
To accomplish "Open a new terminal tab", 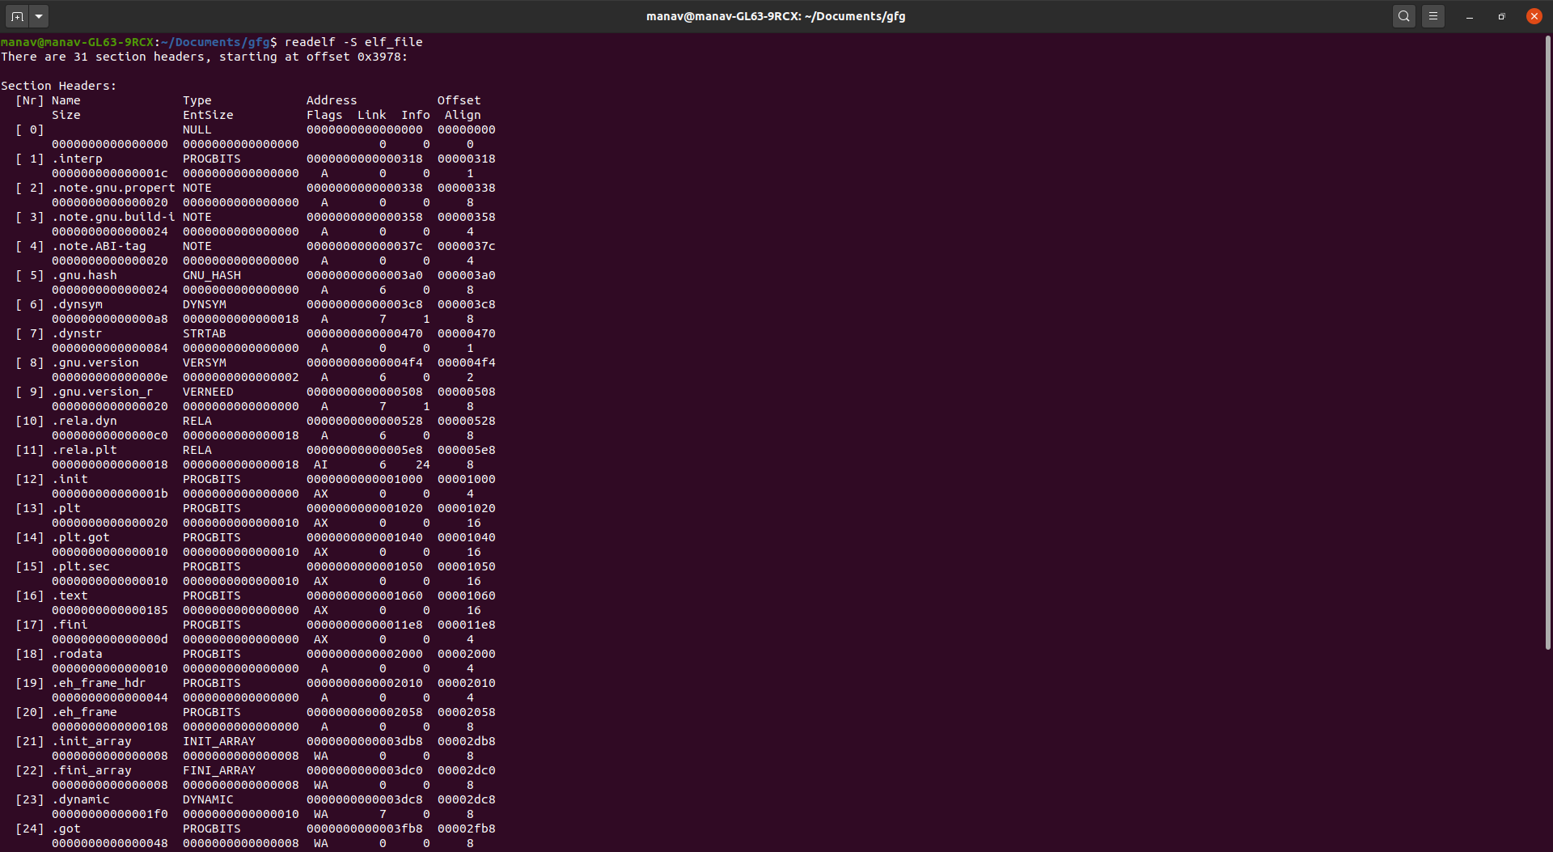I will click(x=17, y=16).
